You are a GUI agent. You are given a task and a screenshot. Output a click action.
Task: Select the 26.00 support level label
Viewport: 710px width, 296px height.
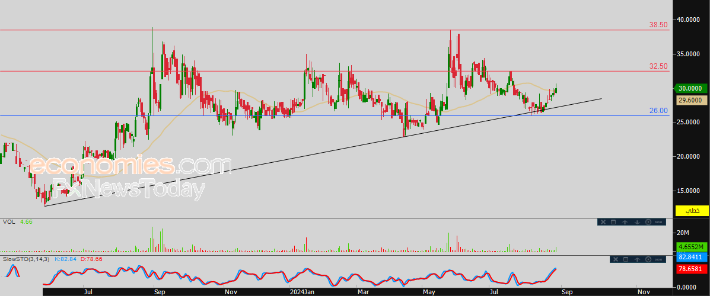[x=658, y=111]
